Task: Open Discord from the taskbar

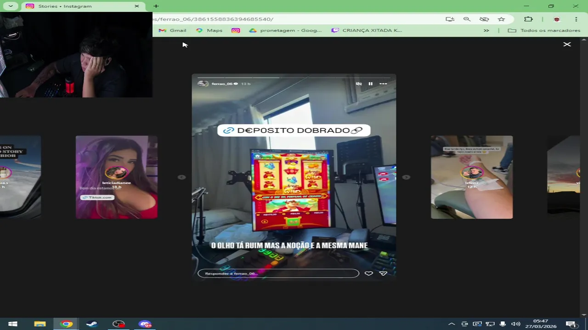Action: pyautogui.click(x=145, y=324)
